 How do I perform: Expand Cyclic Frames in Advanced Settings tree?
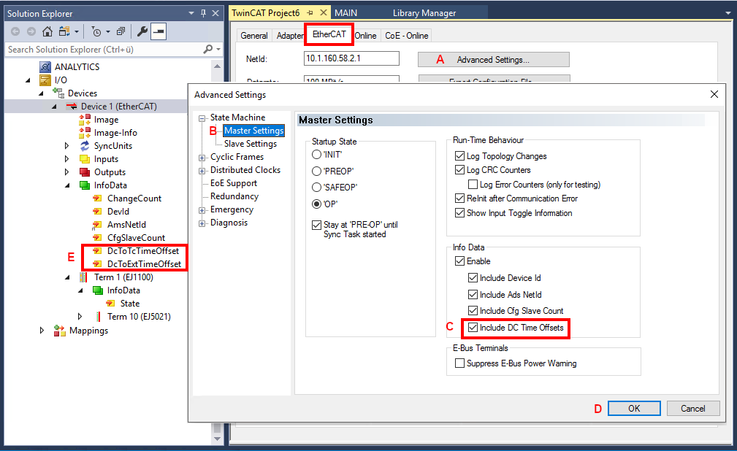click(x=202, y=158)
